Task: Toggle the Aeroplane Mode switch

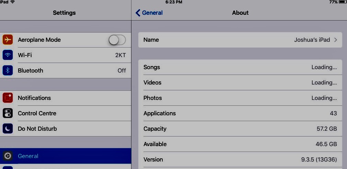Action: pyautogui.click(x=117, y=40)
